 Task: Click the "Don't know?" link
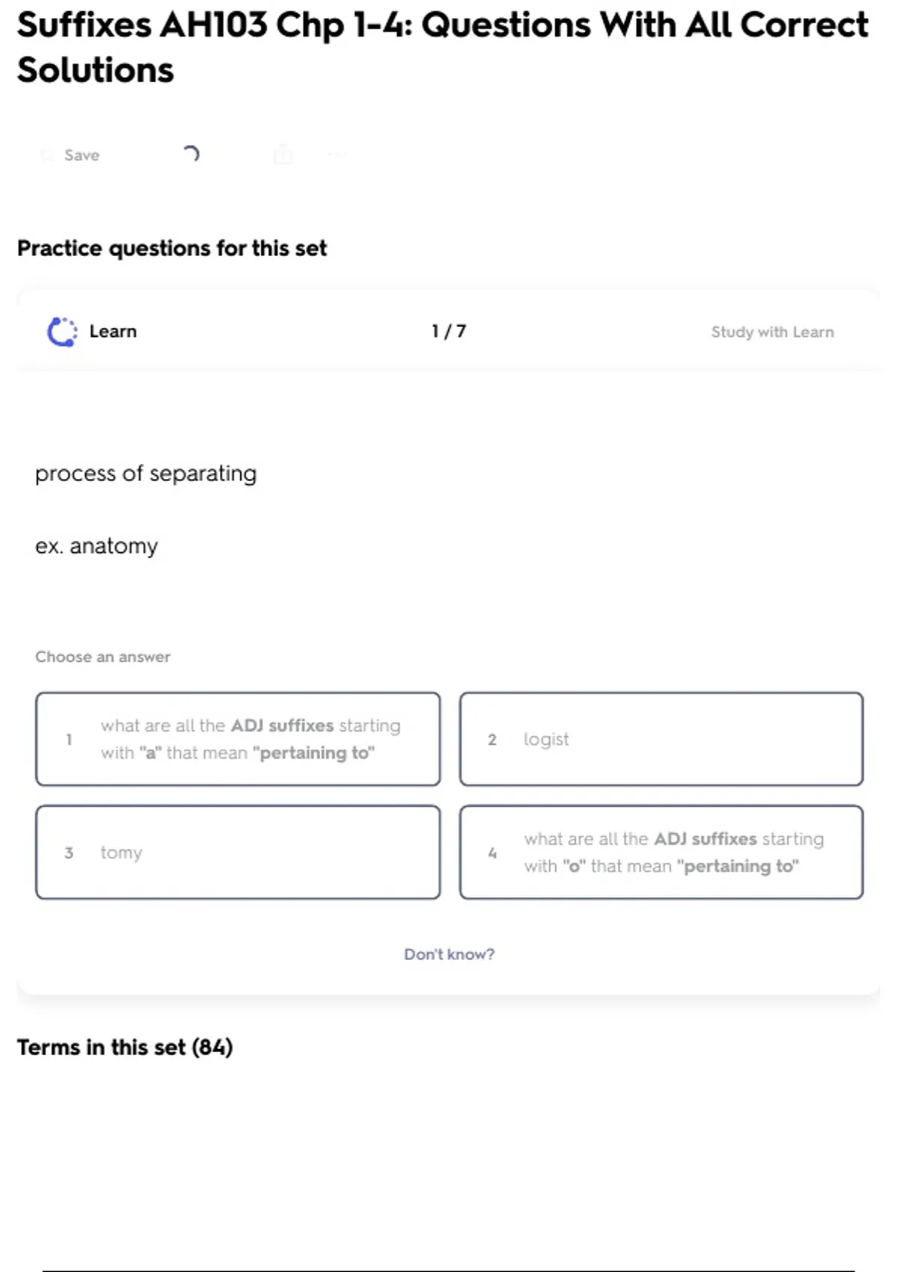point(449,954)
